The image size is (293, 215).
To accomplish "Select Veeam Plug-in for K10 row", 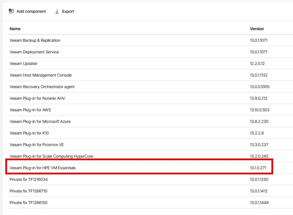I will pyautogui.click(x=29, y=133).
